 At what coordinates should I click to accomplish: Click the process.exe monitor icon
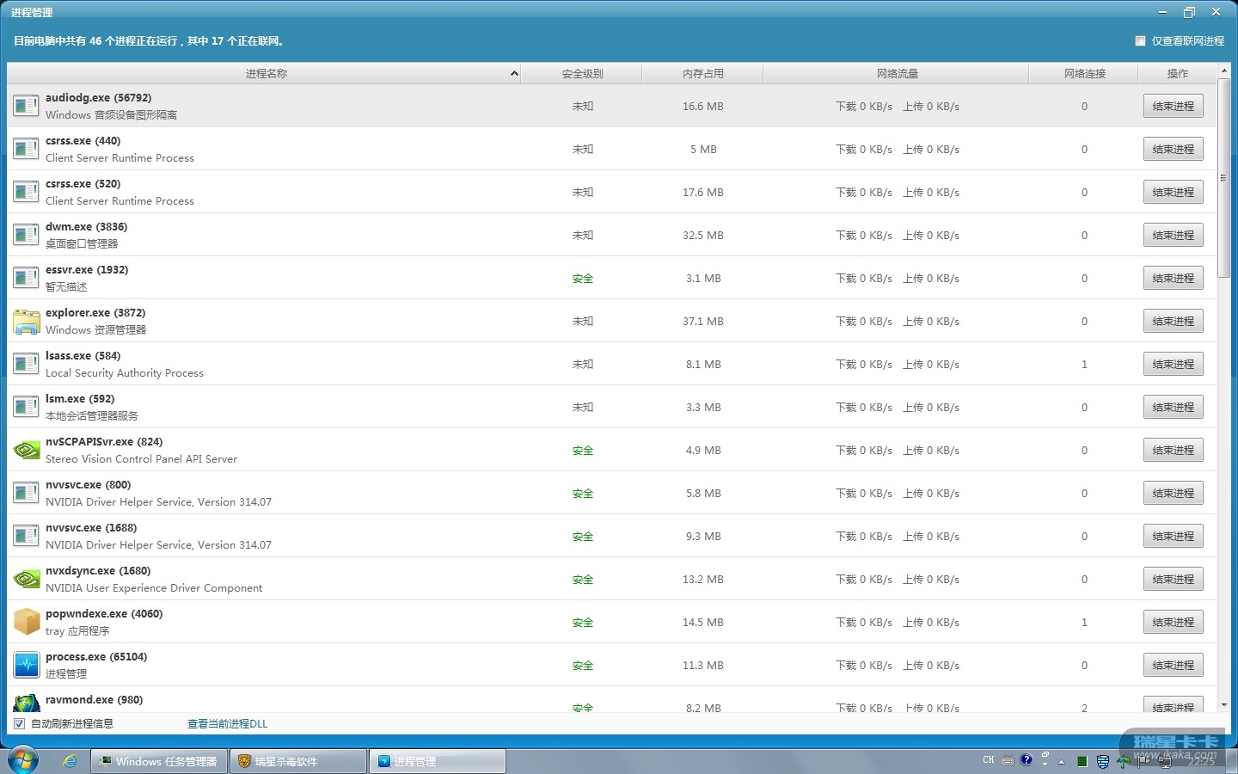[x=27, y=665]
